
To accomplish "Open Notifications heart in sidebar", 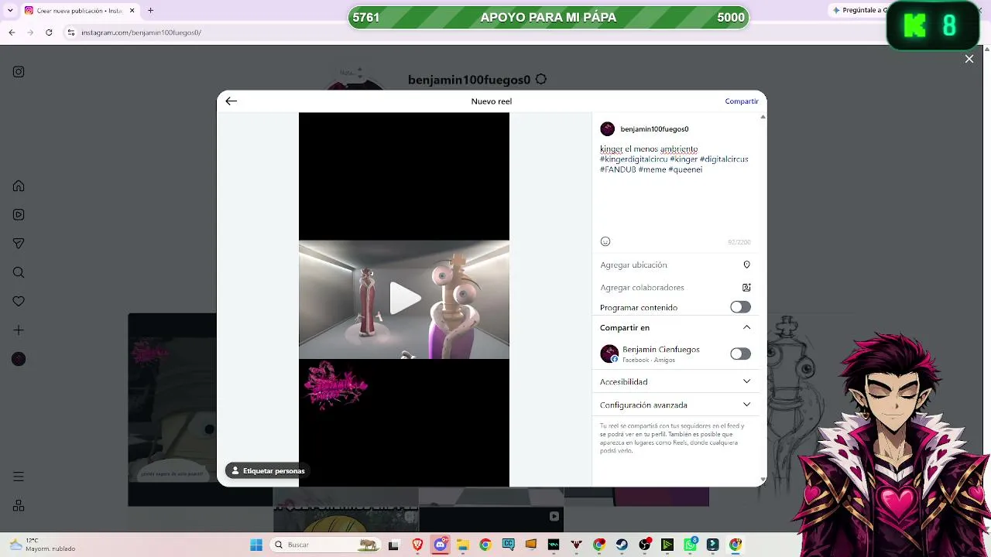I will [x=19, y=301].
